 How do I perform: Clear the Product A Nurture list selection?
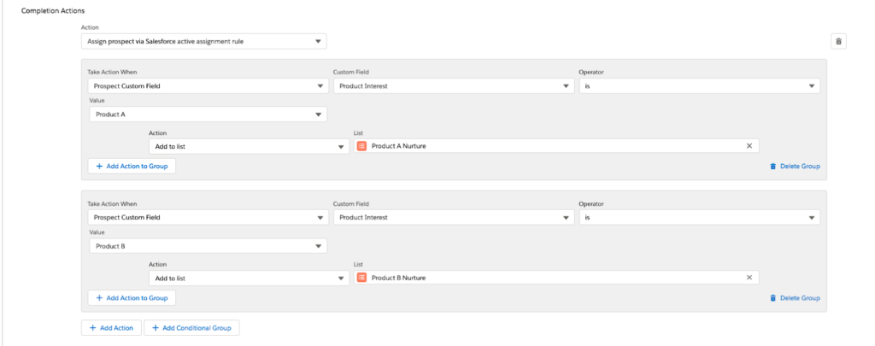[x=749, y=146]
